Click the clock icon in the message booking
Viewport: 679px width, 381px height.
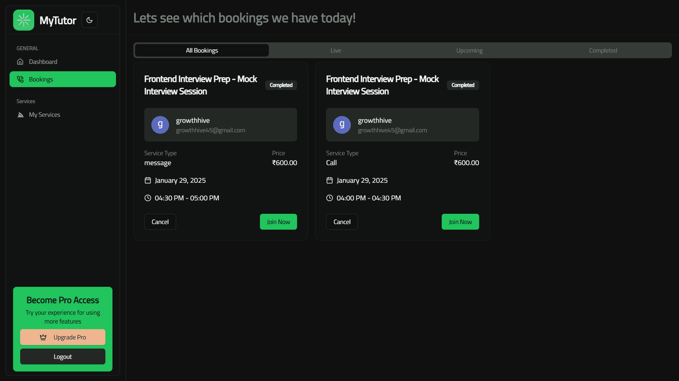[x=148, y=198]
